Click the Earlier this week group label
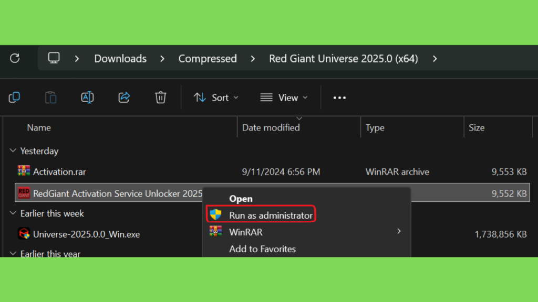The image size is (538, 302). 52,213
